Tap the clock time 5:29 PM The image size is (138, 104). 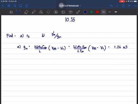point(4,1)
